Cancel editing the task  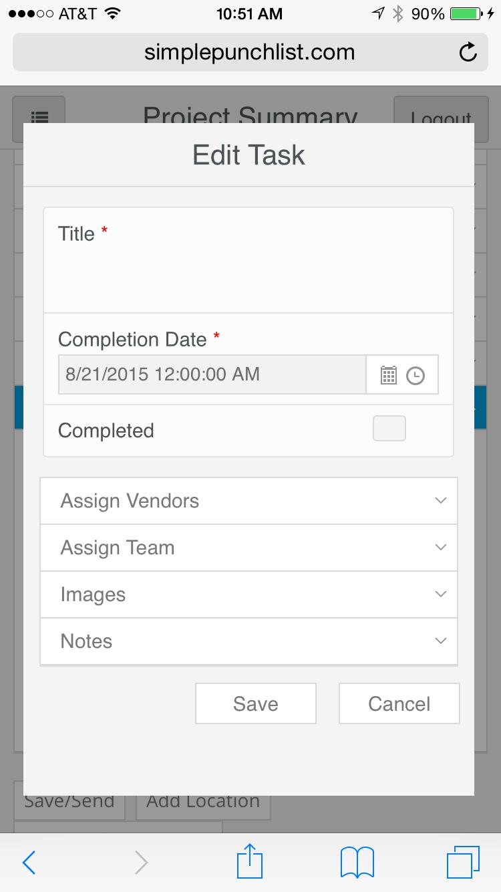pyautogui.click(x=399, y=703)
